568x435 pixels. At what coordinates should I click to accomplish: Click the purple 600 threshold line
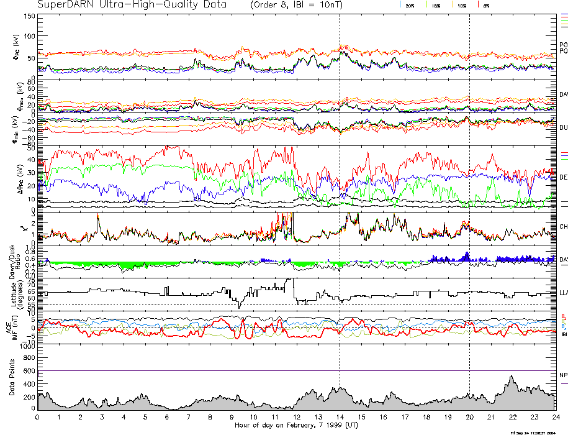tap(248, 371)
